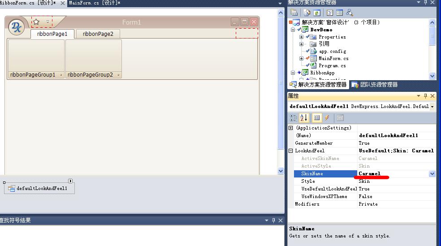Select the solution node 解决方案'窗体设计'
The height and width of the screenshot is (246, 441).
coord(341,22)
